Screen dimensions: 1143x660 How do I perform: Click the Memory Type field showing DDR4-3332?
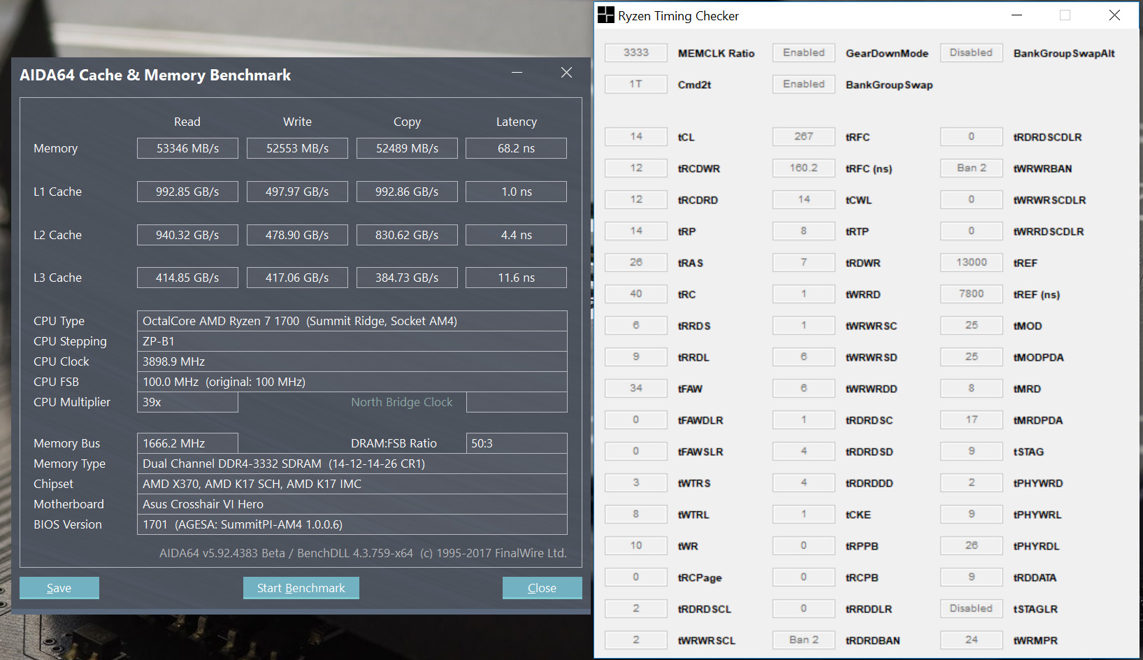pyautogui.click(x=352, y=464)
